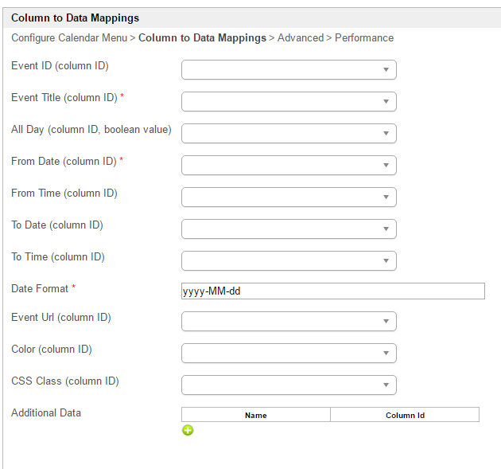Expand the From Time column dropdown

(x=289, y=197)
